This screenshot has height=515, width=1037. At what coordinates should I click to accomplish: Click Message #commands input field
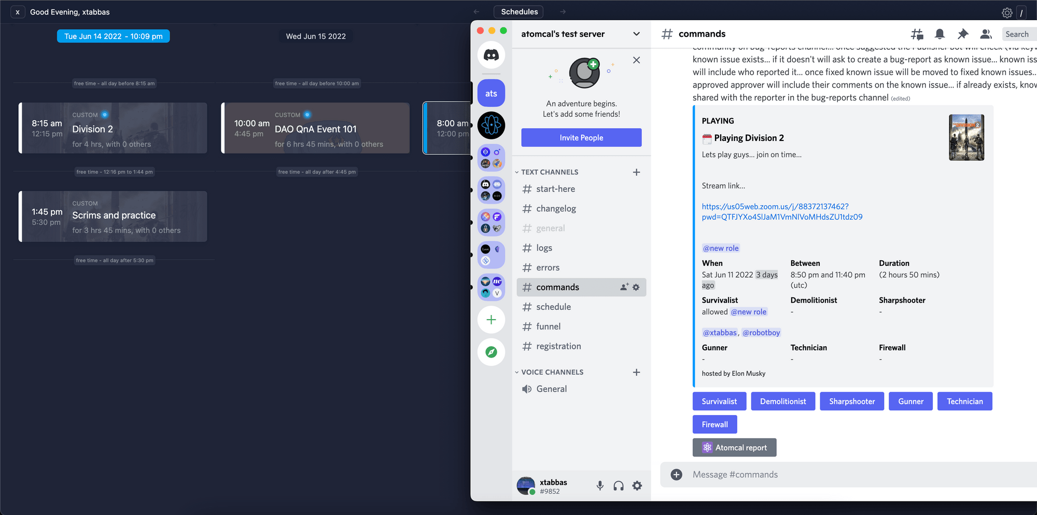tap(861, 475)
